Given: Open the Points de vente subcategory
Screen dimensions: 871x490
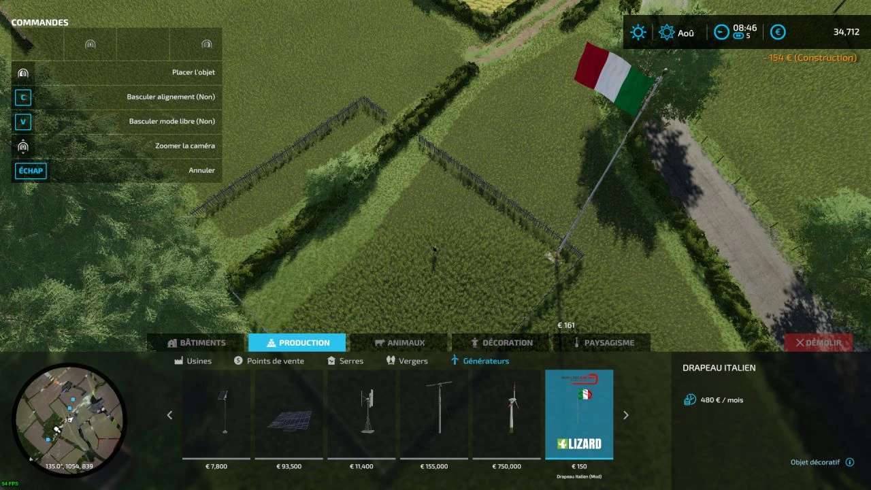Looking at the screenshot, I should click(269, 361).
